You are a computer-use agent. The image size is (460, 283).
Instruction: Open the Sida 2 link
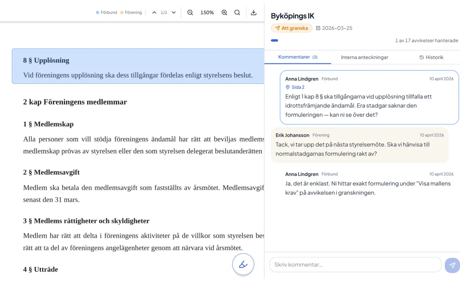298,87
